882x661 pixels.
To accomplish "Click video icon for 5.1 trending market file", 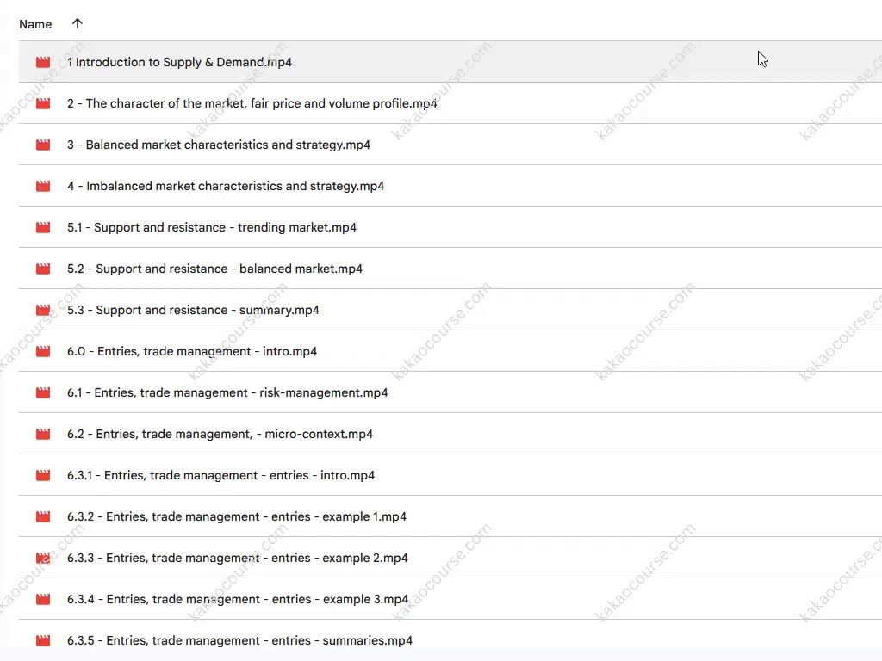I will click(43, 227).
